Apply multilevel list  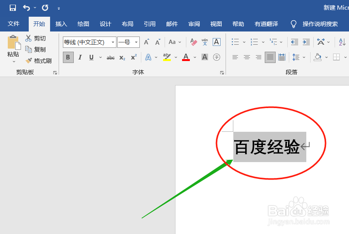pyautogui.click(x=273, y=42)
